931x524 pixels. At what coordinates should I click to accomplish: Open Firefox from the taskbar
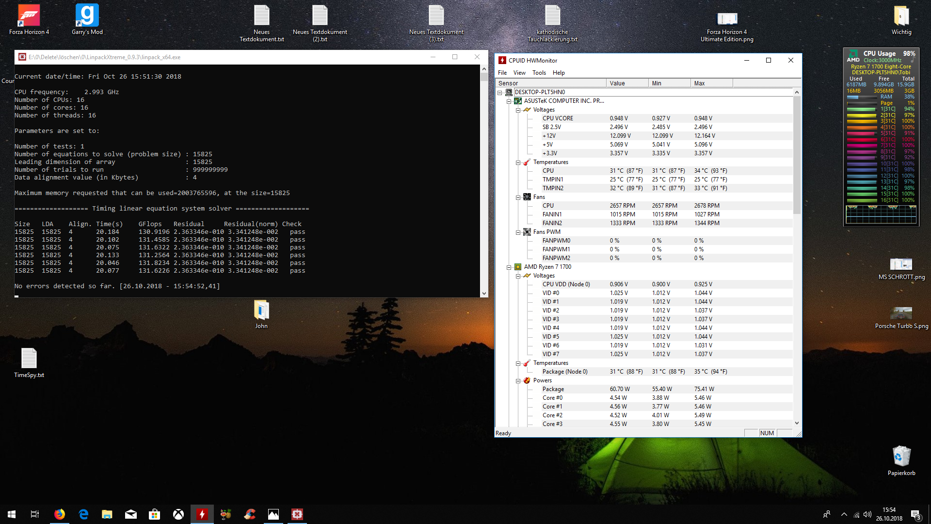point(60,514)
